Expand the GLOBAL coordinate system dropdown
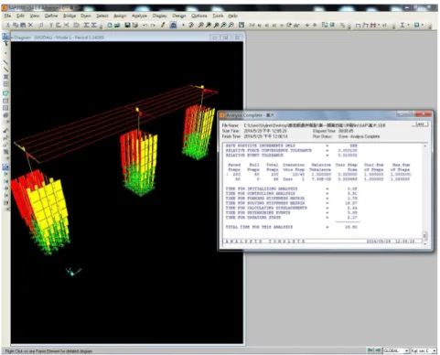Screen dimensions: 440x355 (407, 350)
